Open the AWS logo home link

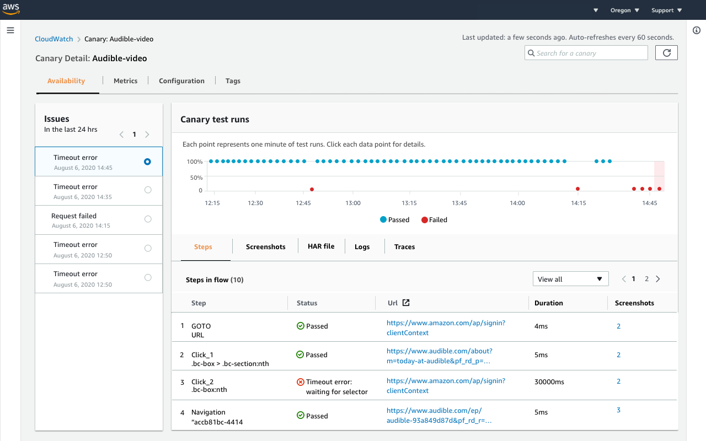pos(12,9)
